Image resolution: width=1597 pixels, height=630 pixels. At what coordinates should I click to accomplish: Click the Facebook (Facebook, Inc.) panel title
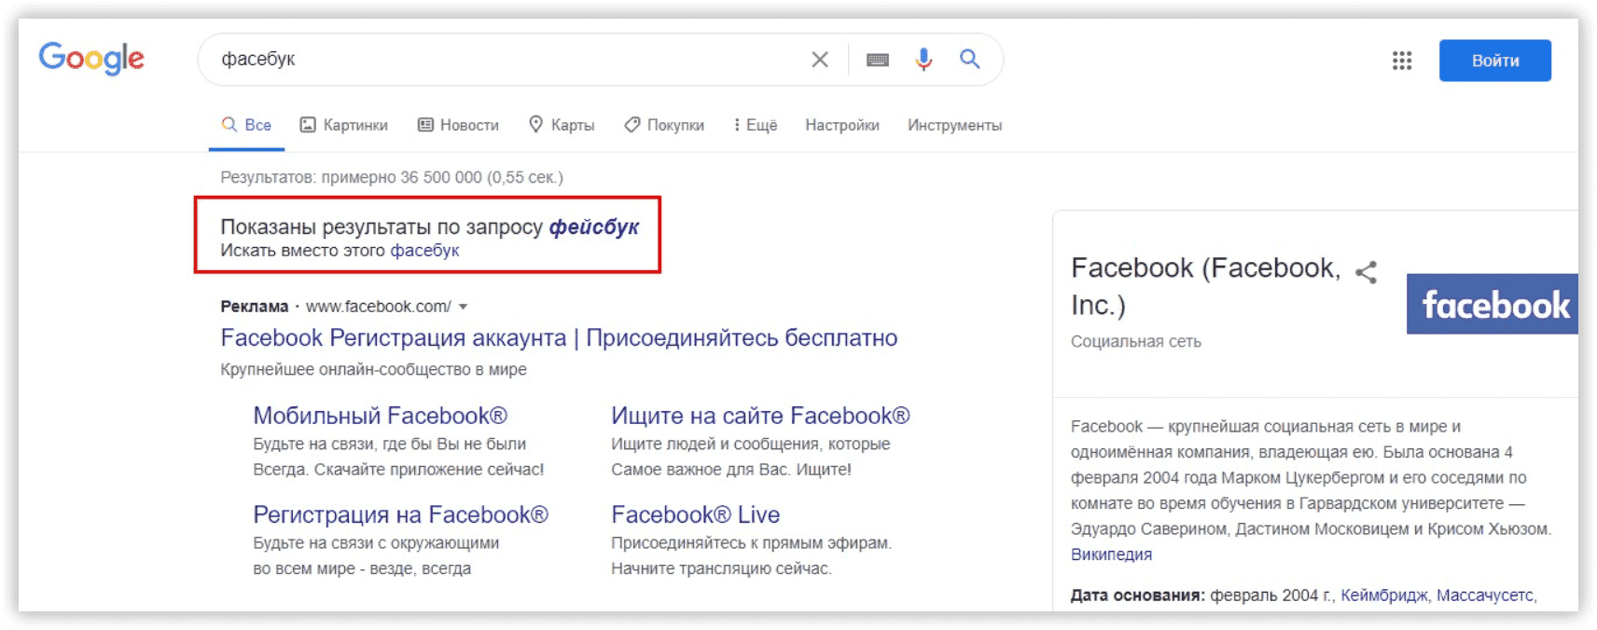pos(1206,286)
